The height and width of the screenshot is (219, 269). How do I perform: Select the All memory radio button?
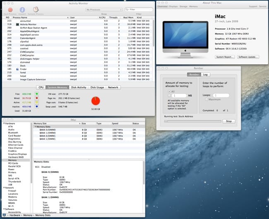pyautogui.click(x=169, y=91)
